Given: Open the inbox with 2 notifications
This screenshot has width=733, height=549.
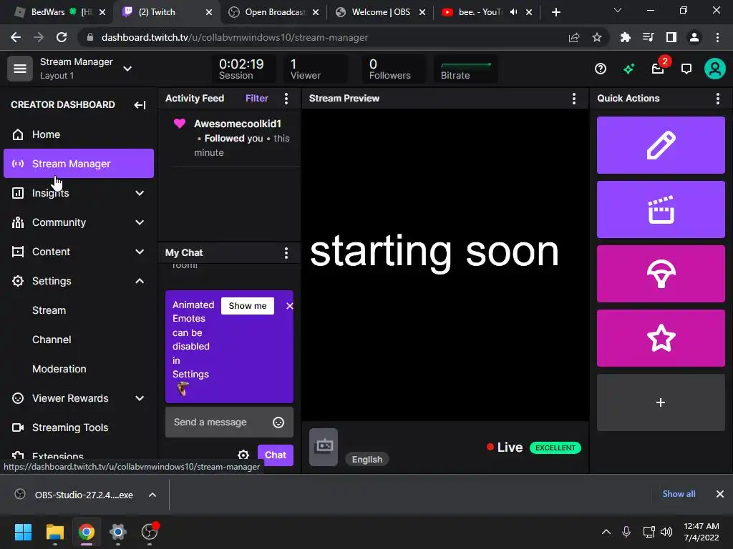Looking at the screenshot, I should (659, 69).
